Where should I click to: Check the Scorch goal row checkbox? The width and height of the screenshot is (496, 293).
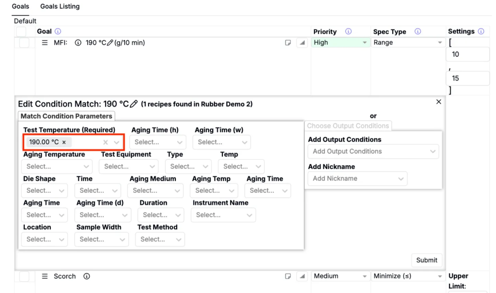(x=24, y=276)
